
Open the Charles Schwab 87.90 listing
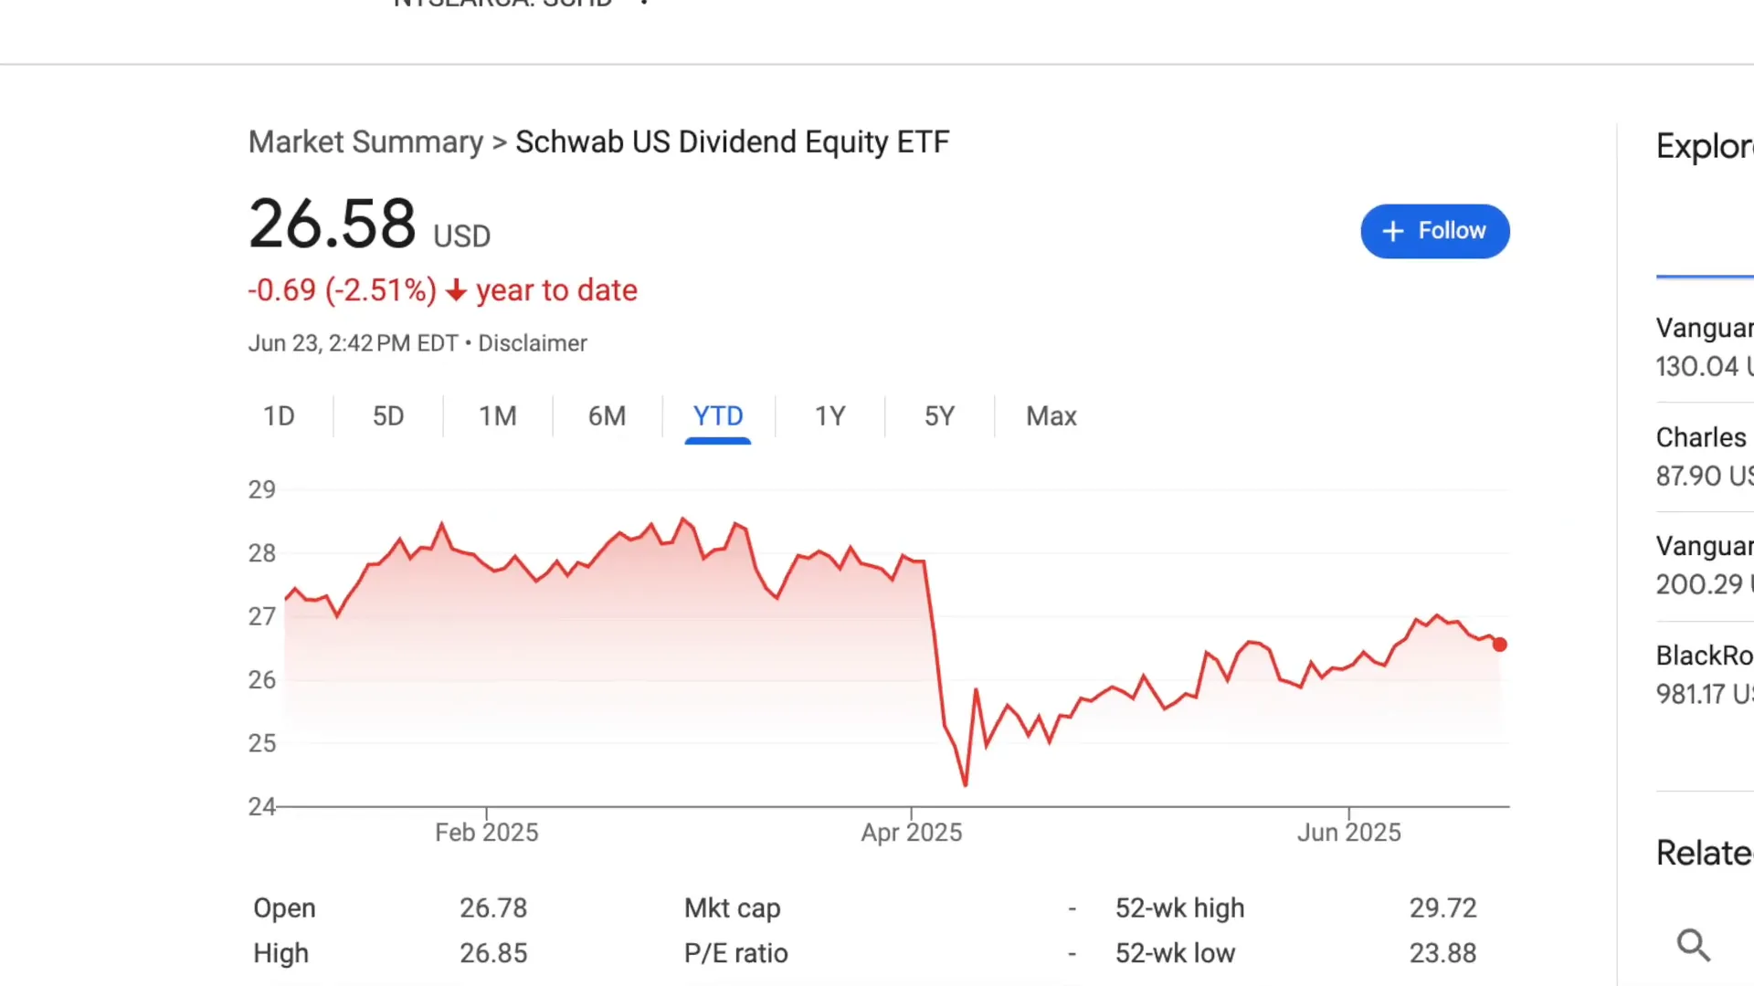pyautogui.click(x=1705, y=456)
